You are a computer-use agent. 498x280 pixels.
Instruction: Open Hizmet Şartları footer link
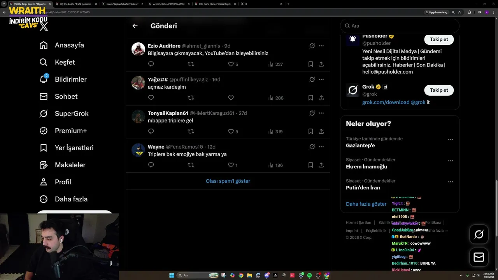point(358,223)
